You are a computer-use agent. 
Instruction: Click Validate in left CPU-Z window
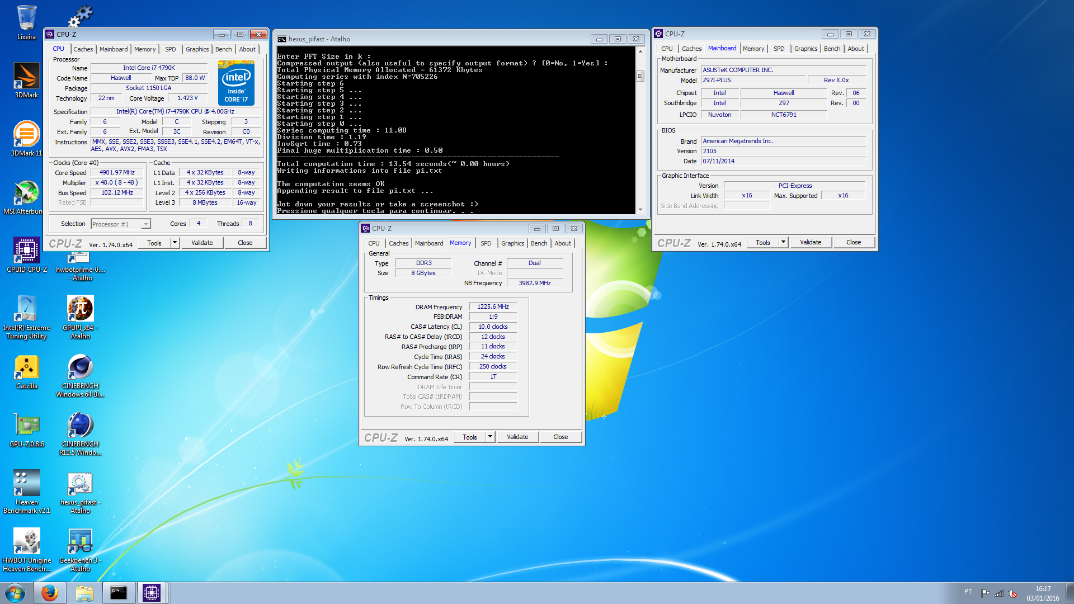[x=202, y=243]
